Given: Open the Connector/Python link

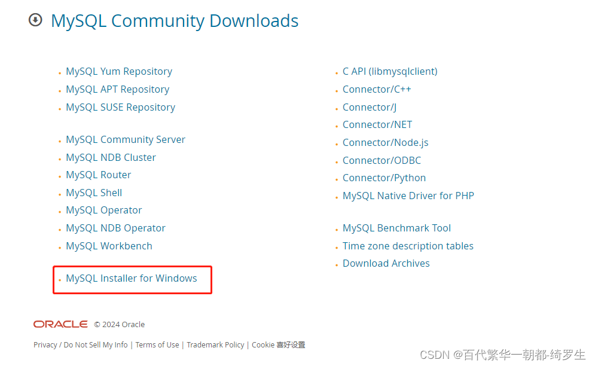Looking at the screenshot, I should click(x=384, y=178).
